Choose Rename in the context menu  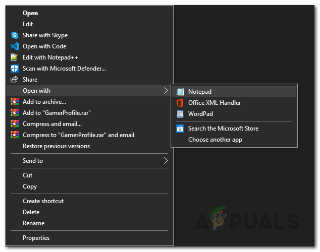[33, 223]
